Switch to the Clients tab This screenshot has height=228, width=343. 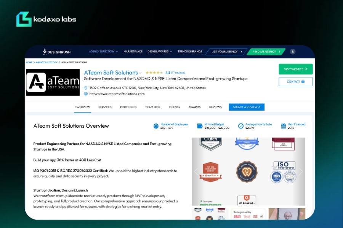tap(174, 107)
